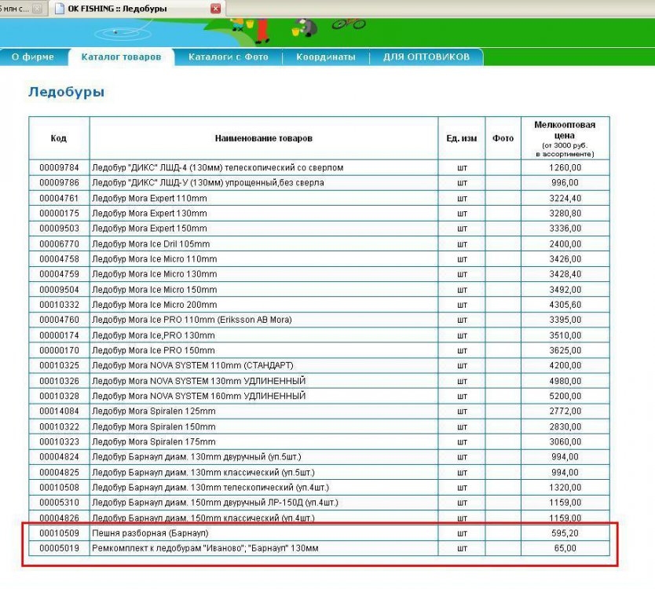The width and height of the screenshot is (655, 589).
Task: Click price 3224,40
Action: 565,198
